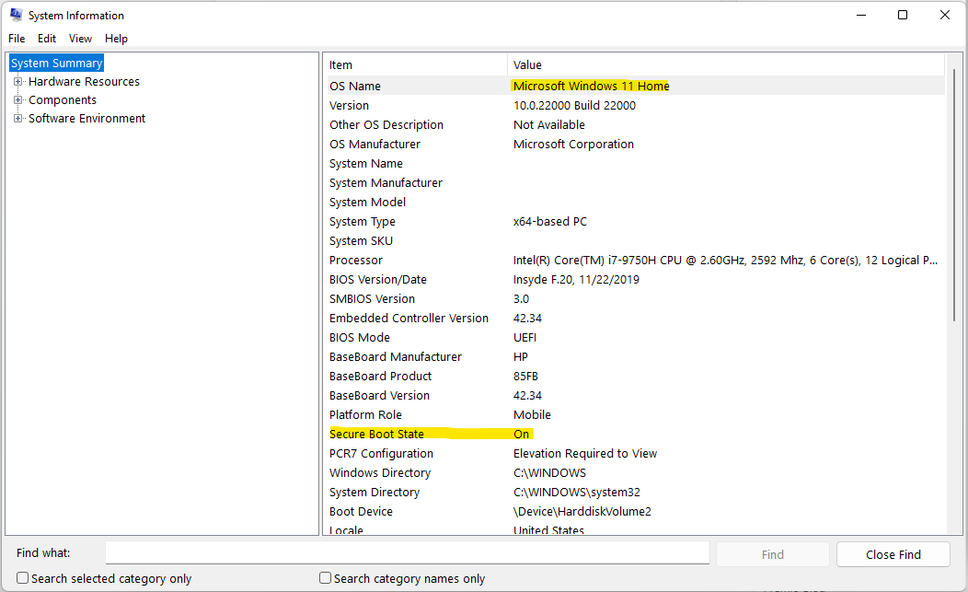Select the System SKU row

pos(634,241)
